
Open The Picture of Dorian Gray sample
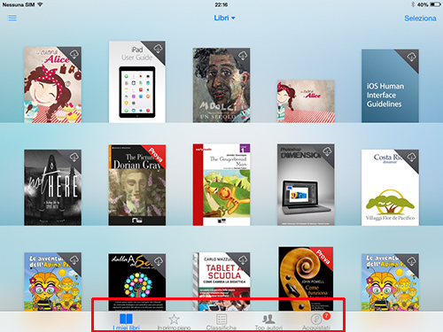[x=137, y=185]
